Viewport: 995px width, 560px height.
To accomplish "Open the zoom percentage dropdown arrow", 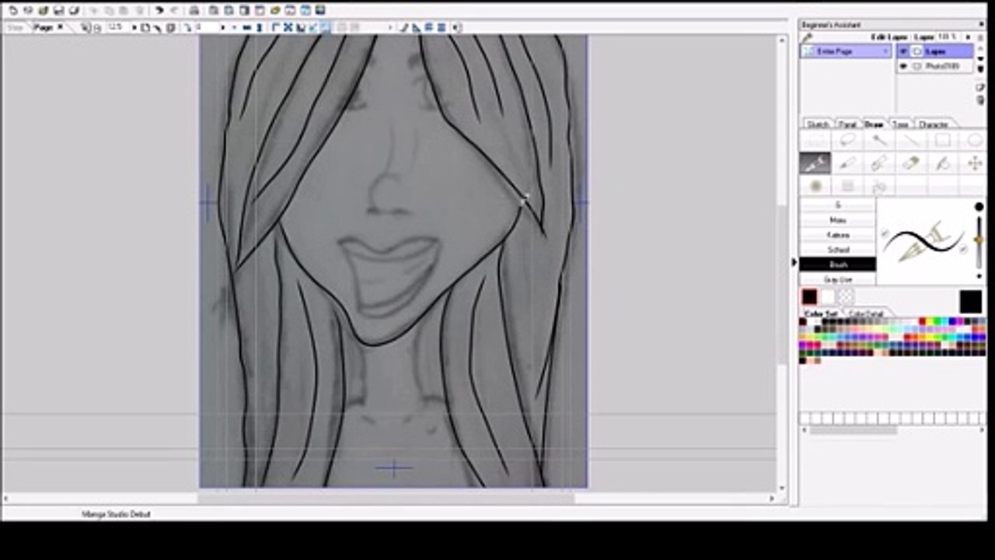I will (x=134, y=27).
